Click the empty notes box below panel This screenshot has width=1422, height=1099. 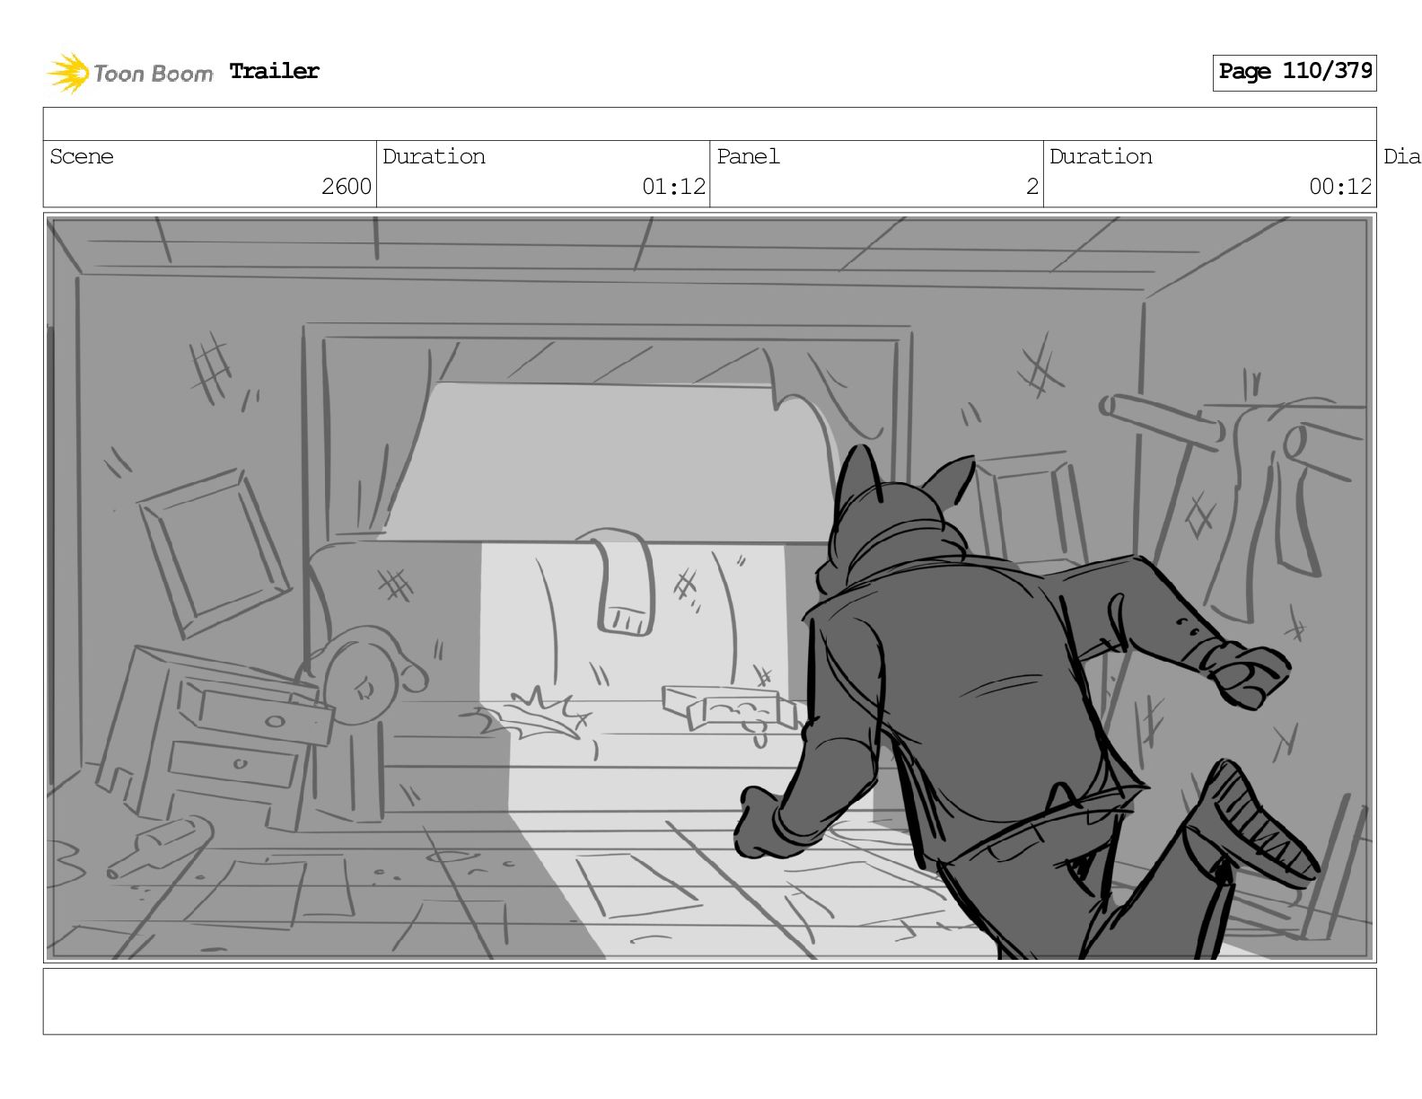[709, 1001]
